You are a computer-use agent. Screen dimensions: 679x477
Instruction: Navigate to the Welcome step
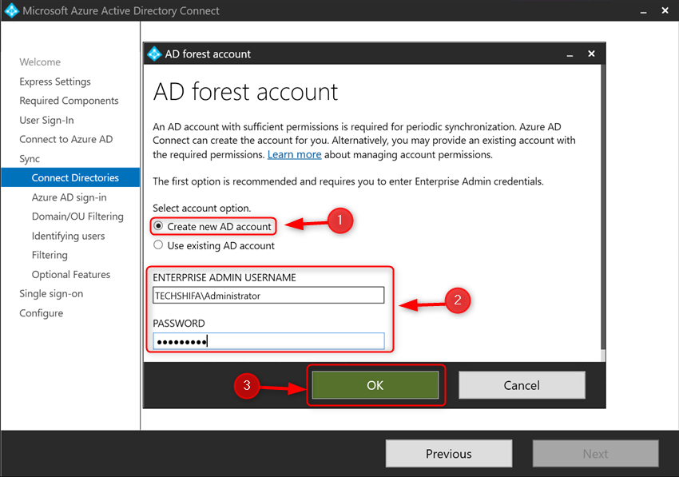pos(38,62)
